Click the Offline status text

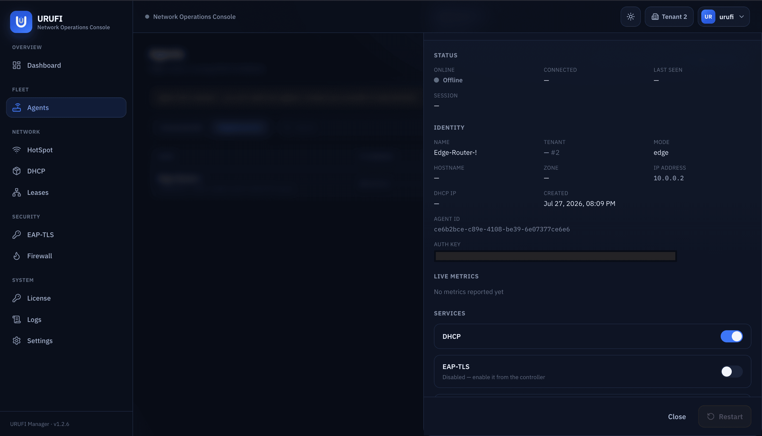[x=453, y=80]
